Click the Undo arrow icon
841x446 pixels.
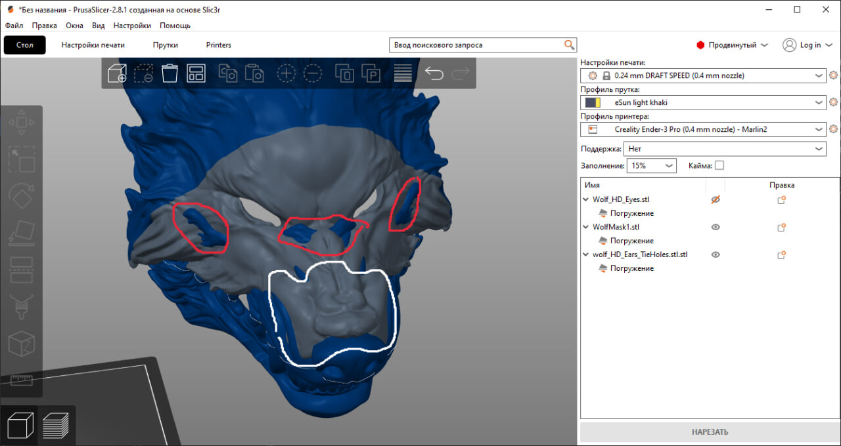(x=434, y=73)
